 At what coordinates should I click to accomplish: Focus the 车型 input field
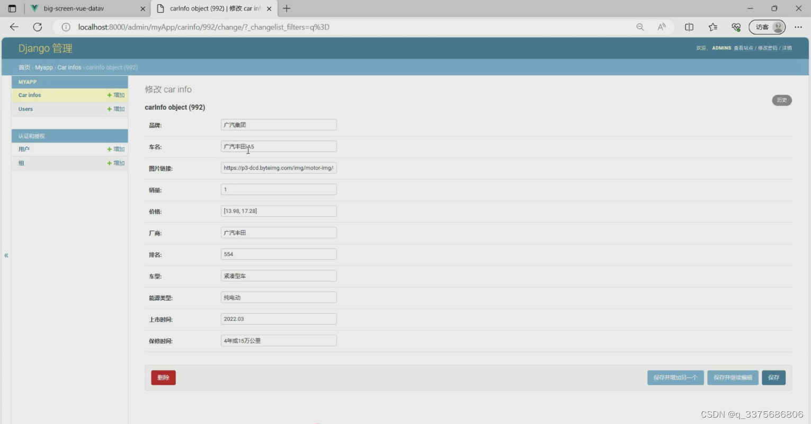[x=279, y=276]
